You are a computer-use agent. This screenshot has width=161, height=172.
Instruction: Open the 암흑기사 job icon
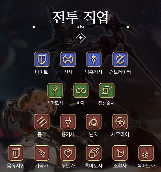[94, 59]
